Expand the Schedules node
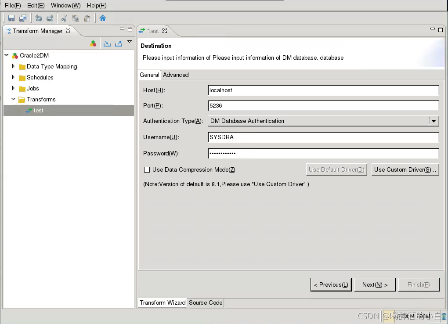The height and width of the screenshot is (324, 448). click(13, 77)
